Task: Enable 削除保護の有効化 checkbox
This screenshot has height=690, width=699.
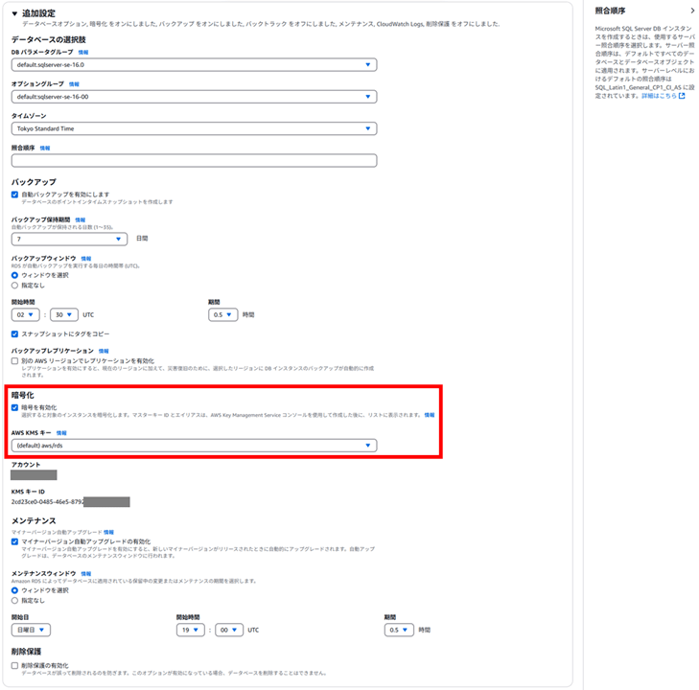Action: point(14,665)
